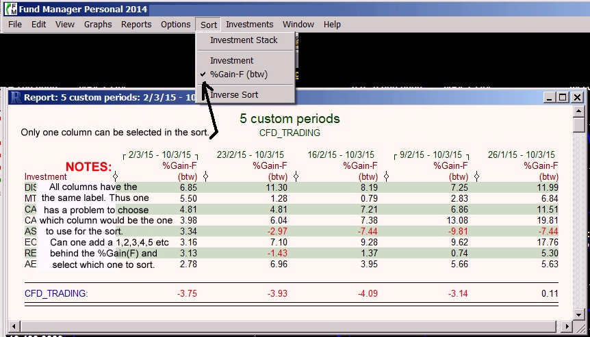Click the totals value -4.09
The image size is (590, 337).
point(368,293)
